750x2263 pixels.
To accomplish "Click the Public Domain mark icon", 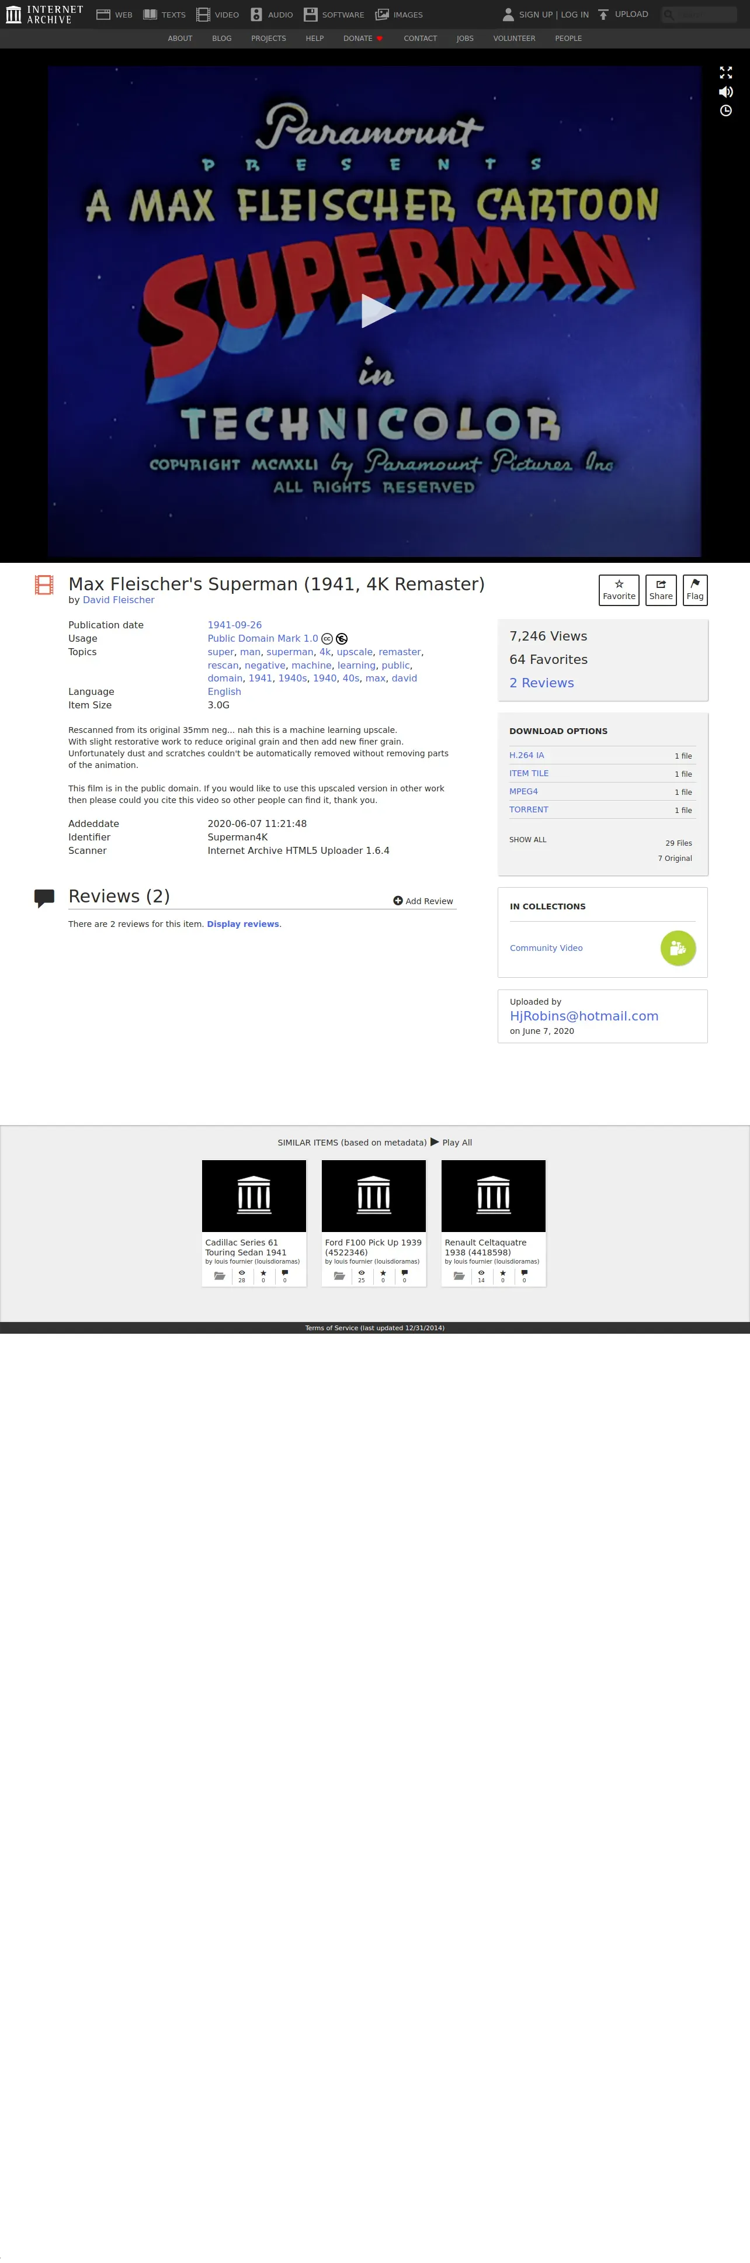I will click(342, 639).
